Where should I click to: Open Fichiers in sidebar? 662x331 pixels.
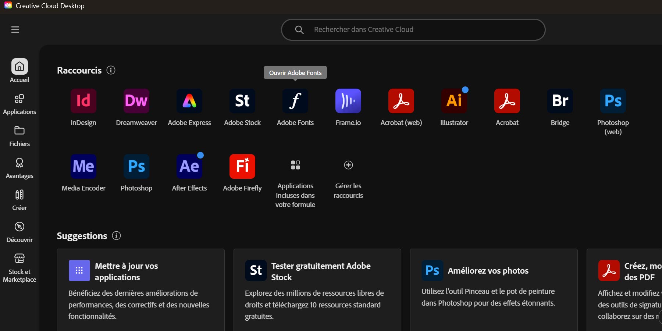click(19, 136)
